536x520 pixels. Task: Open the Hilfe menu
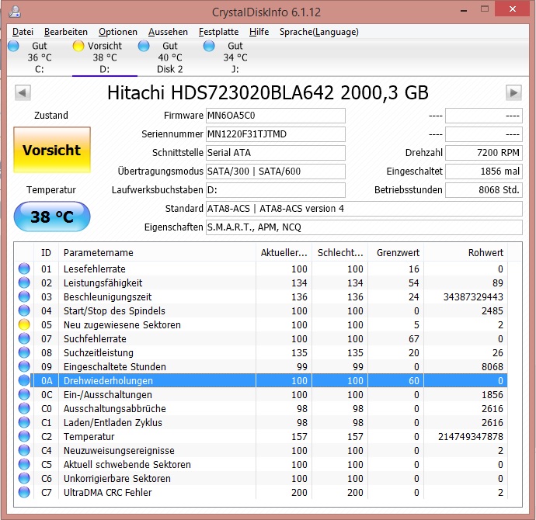pyautogui.click(x=259, y=32)
